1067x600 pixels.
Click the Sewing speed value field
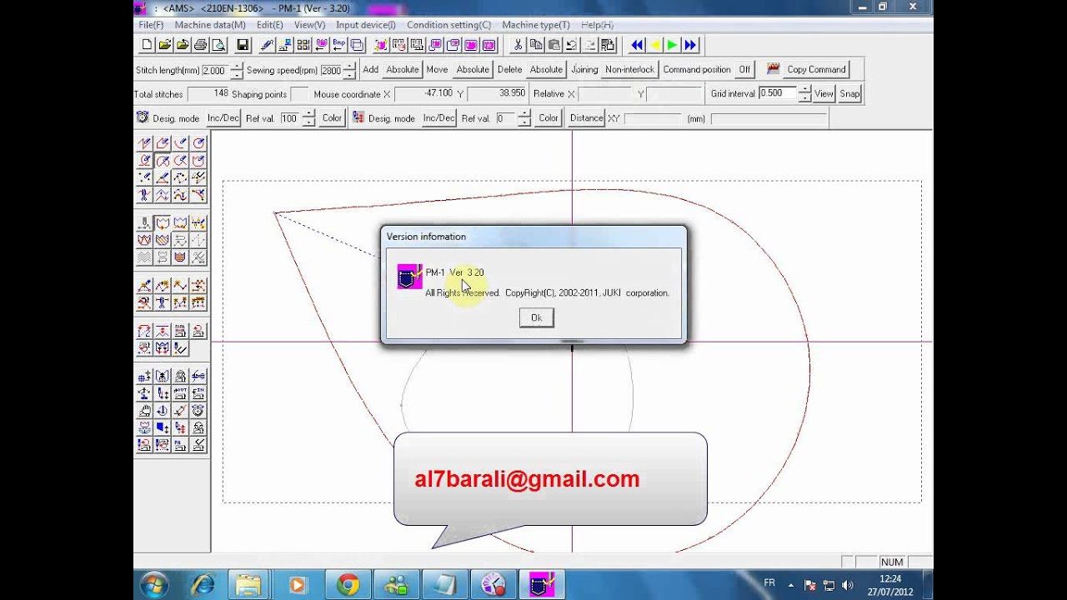pyautogui.click(x=331, y=71)
